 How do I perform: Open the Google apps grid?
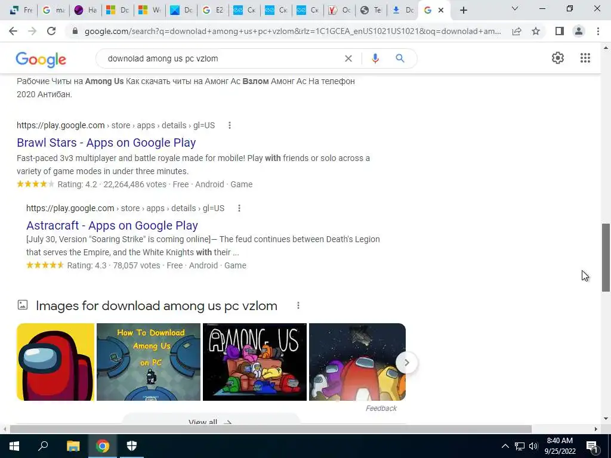tap(585, 58)
